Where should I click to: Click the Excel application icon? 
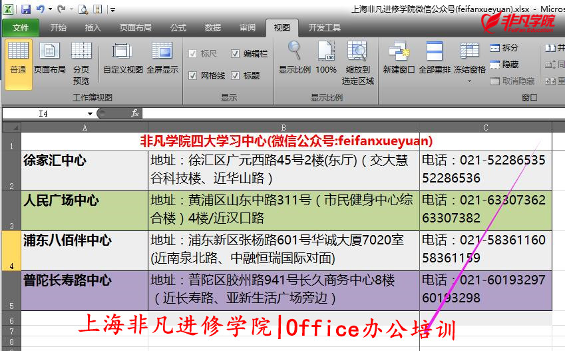click(8, 9)
